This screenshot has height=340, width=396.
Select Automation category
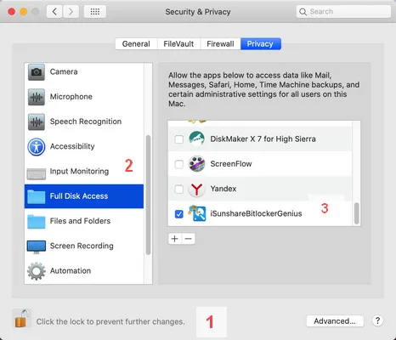[x=84, y=271]
